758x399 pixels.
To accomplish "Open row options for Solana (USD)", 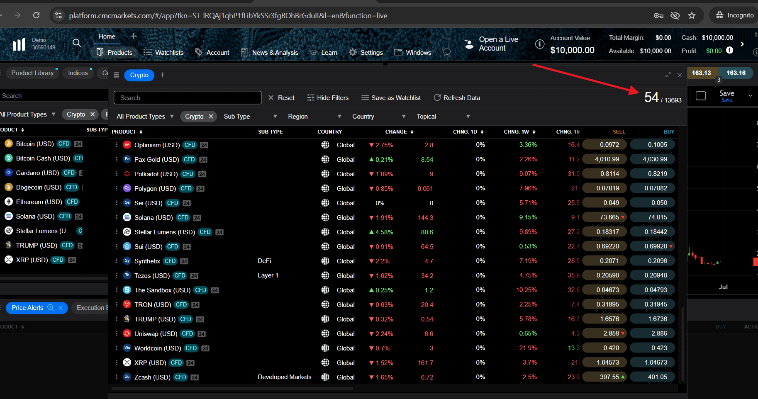I will coord(117,217).
